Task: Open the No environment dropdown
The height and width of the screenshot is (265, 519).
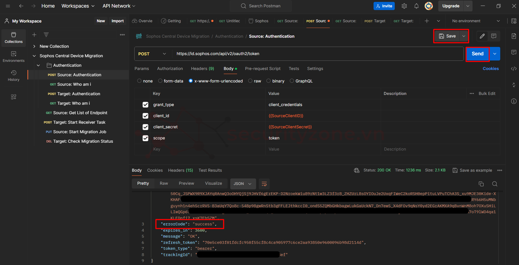Action: coord(476,21)
